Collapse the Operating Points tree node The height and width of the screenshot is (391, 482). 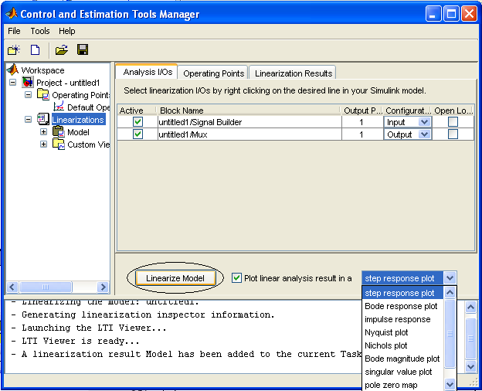[29, 95]
